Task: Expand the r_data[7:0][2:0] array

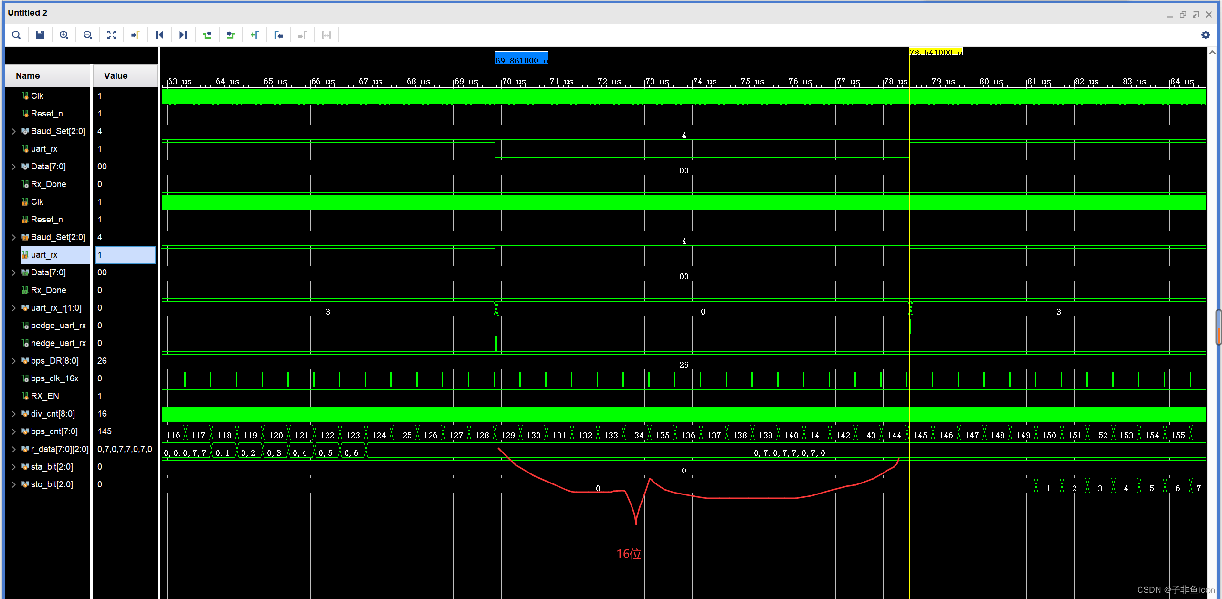Action: [14, 449]
